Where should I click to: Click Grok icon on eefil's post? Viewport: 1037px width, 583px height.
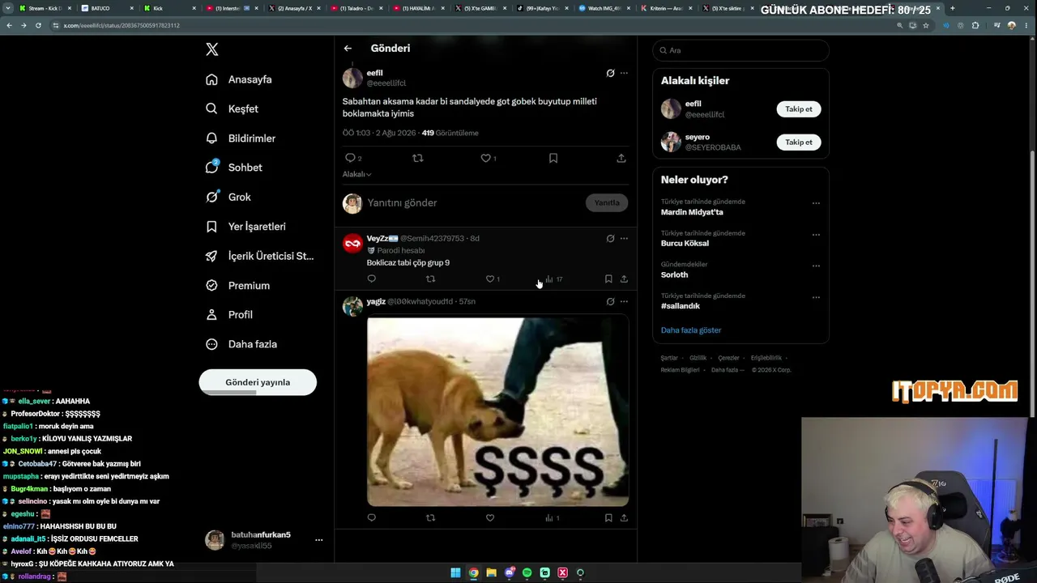tap(610, 73)
